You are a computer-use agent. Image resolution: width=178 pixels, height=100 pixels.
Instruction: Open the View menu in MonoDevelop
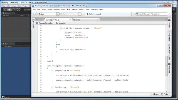click(x=44, y=9)
